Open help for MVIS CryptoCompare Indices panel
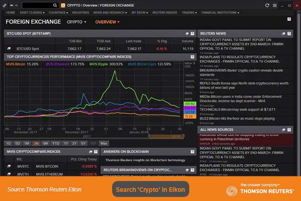This screenshot has height=201, width=301. click(96, 152)
